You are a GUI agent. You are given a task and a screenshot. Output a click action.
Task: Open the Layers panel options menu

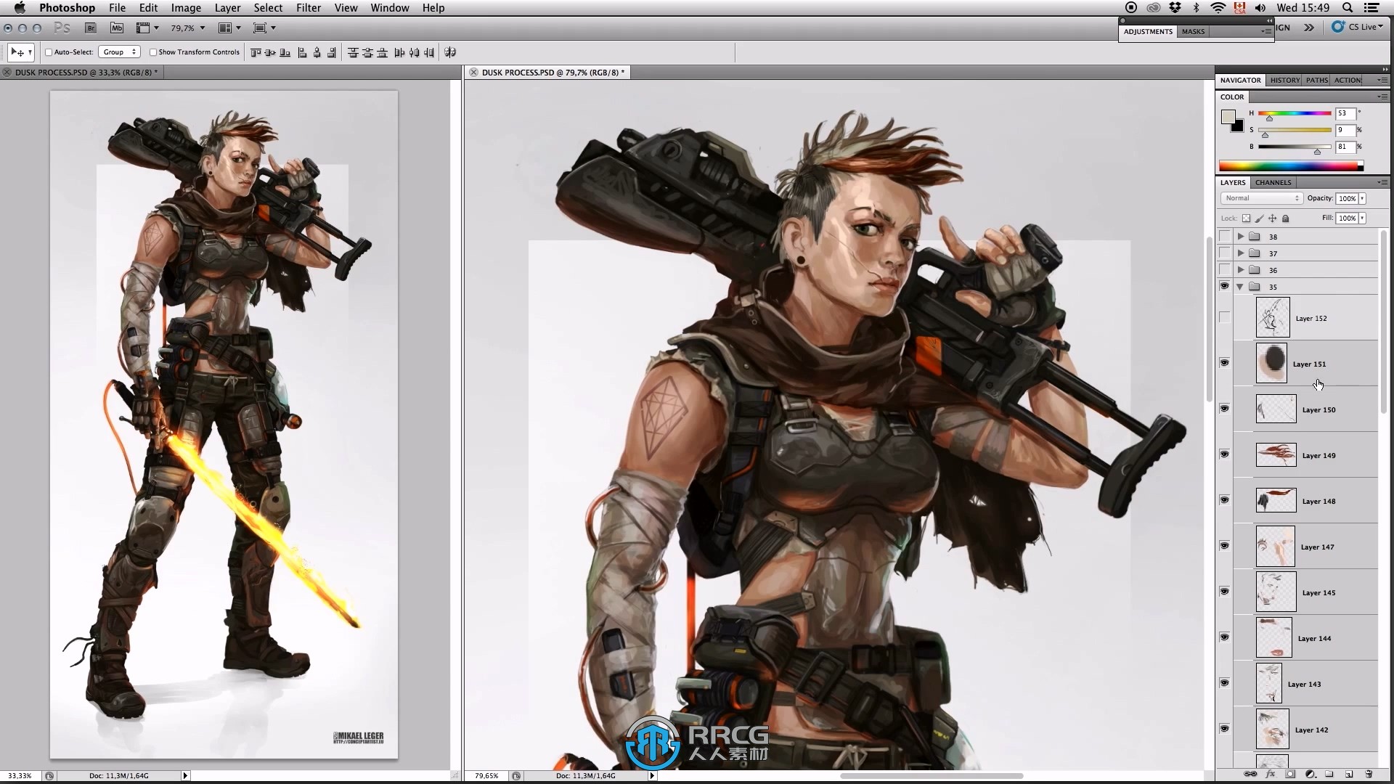pos(1382,183)
